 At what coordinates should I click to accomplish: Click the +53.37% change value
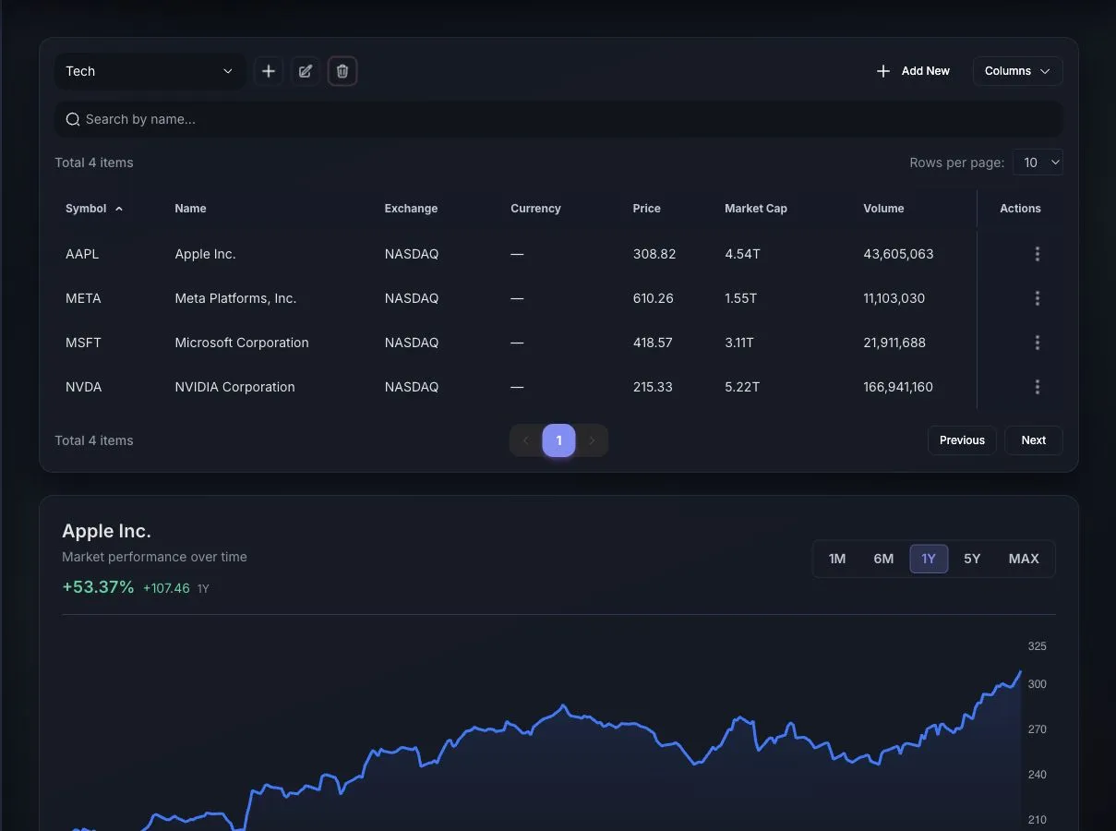tap(98, 587)
